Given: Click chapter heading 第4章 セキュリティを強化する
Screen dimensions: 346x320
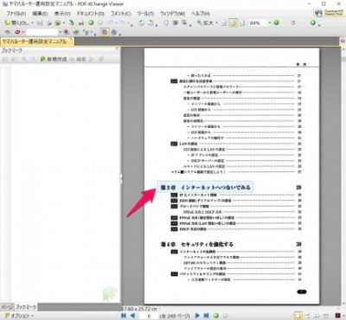Looking at the screenshot, I should (197, 244).
